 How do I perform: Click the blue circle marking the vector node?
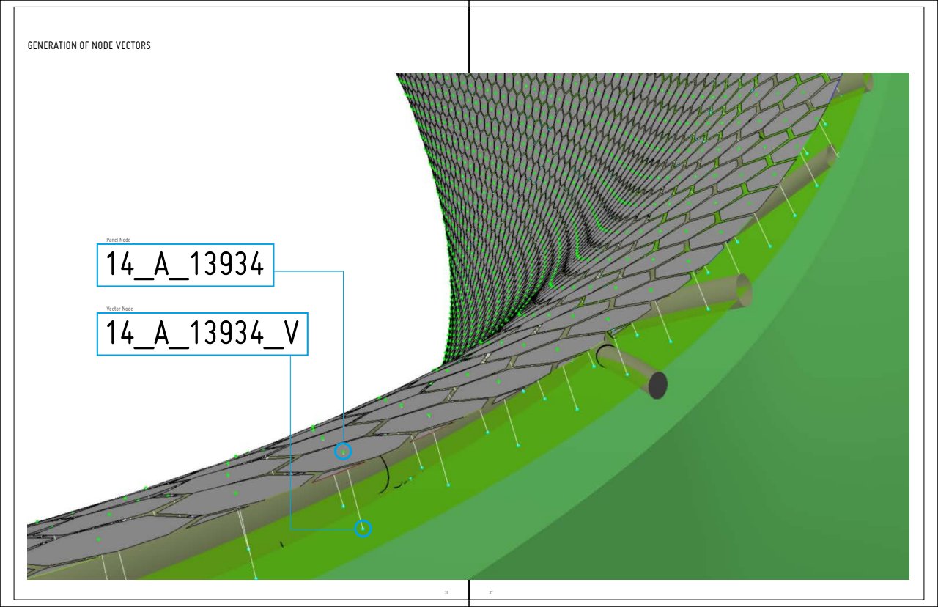(363, 528)
